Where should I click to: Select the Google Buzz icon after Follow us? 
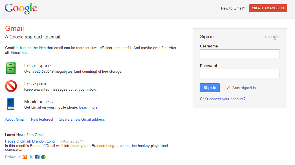tap(43, 157)
